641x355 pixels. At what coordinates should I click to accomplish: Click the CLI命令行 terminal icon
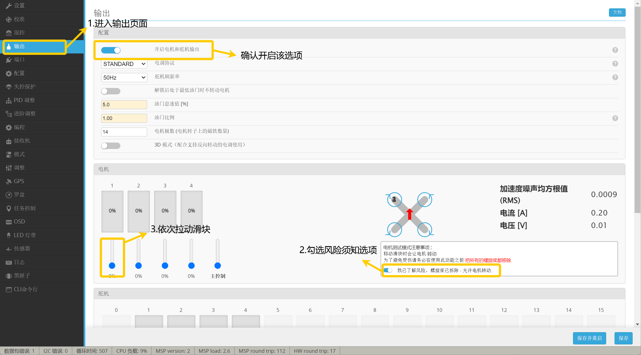[9, 290]
